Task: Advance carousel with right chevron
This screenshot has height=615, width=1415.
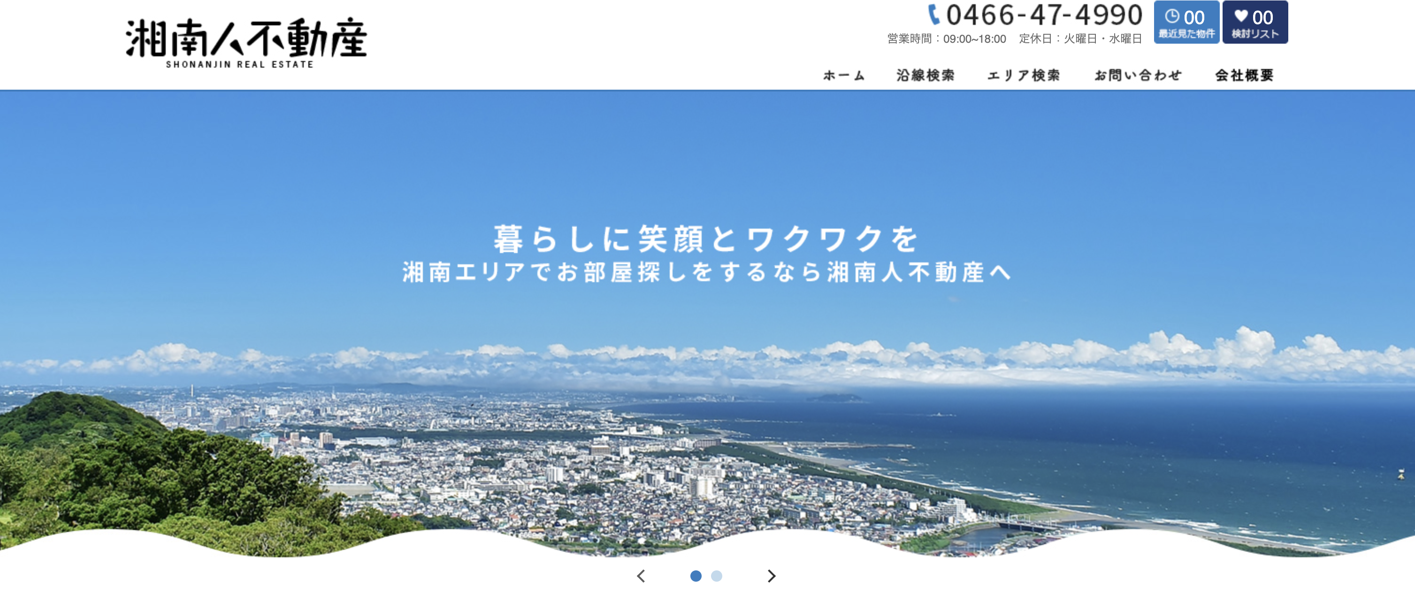Action: (x=771, y=576)
